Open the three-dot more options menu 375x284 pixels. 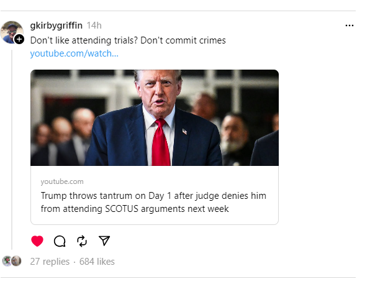349,25
